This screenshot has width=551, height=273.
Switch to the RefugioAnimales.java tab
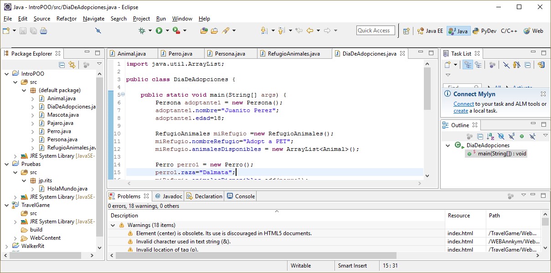[x=294, y=54]
